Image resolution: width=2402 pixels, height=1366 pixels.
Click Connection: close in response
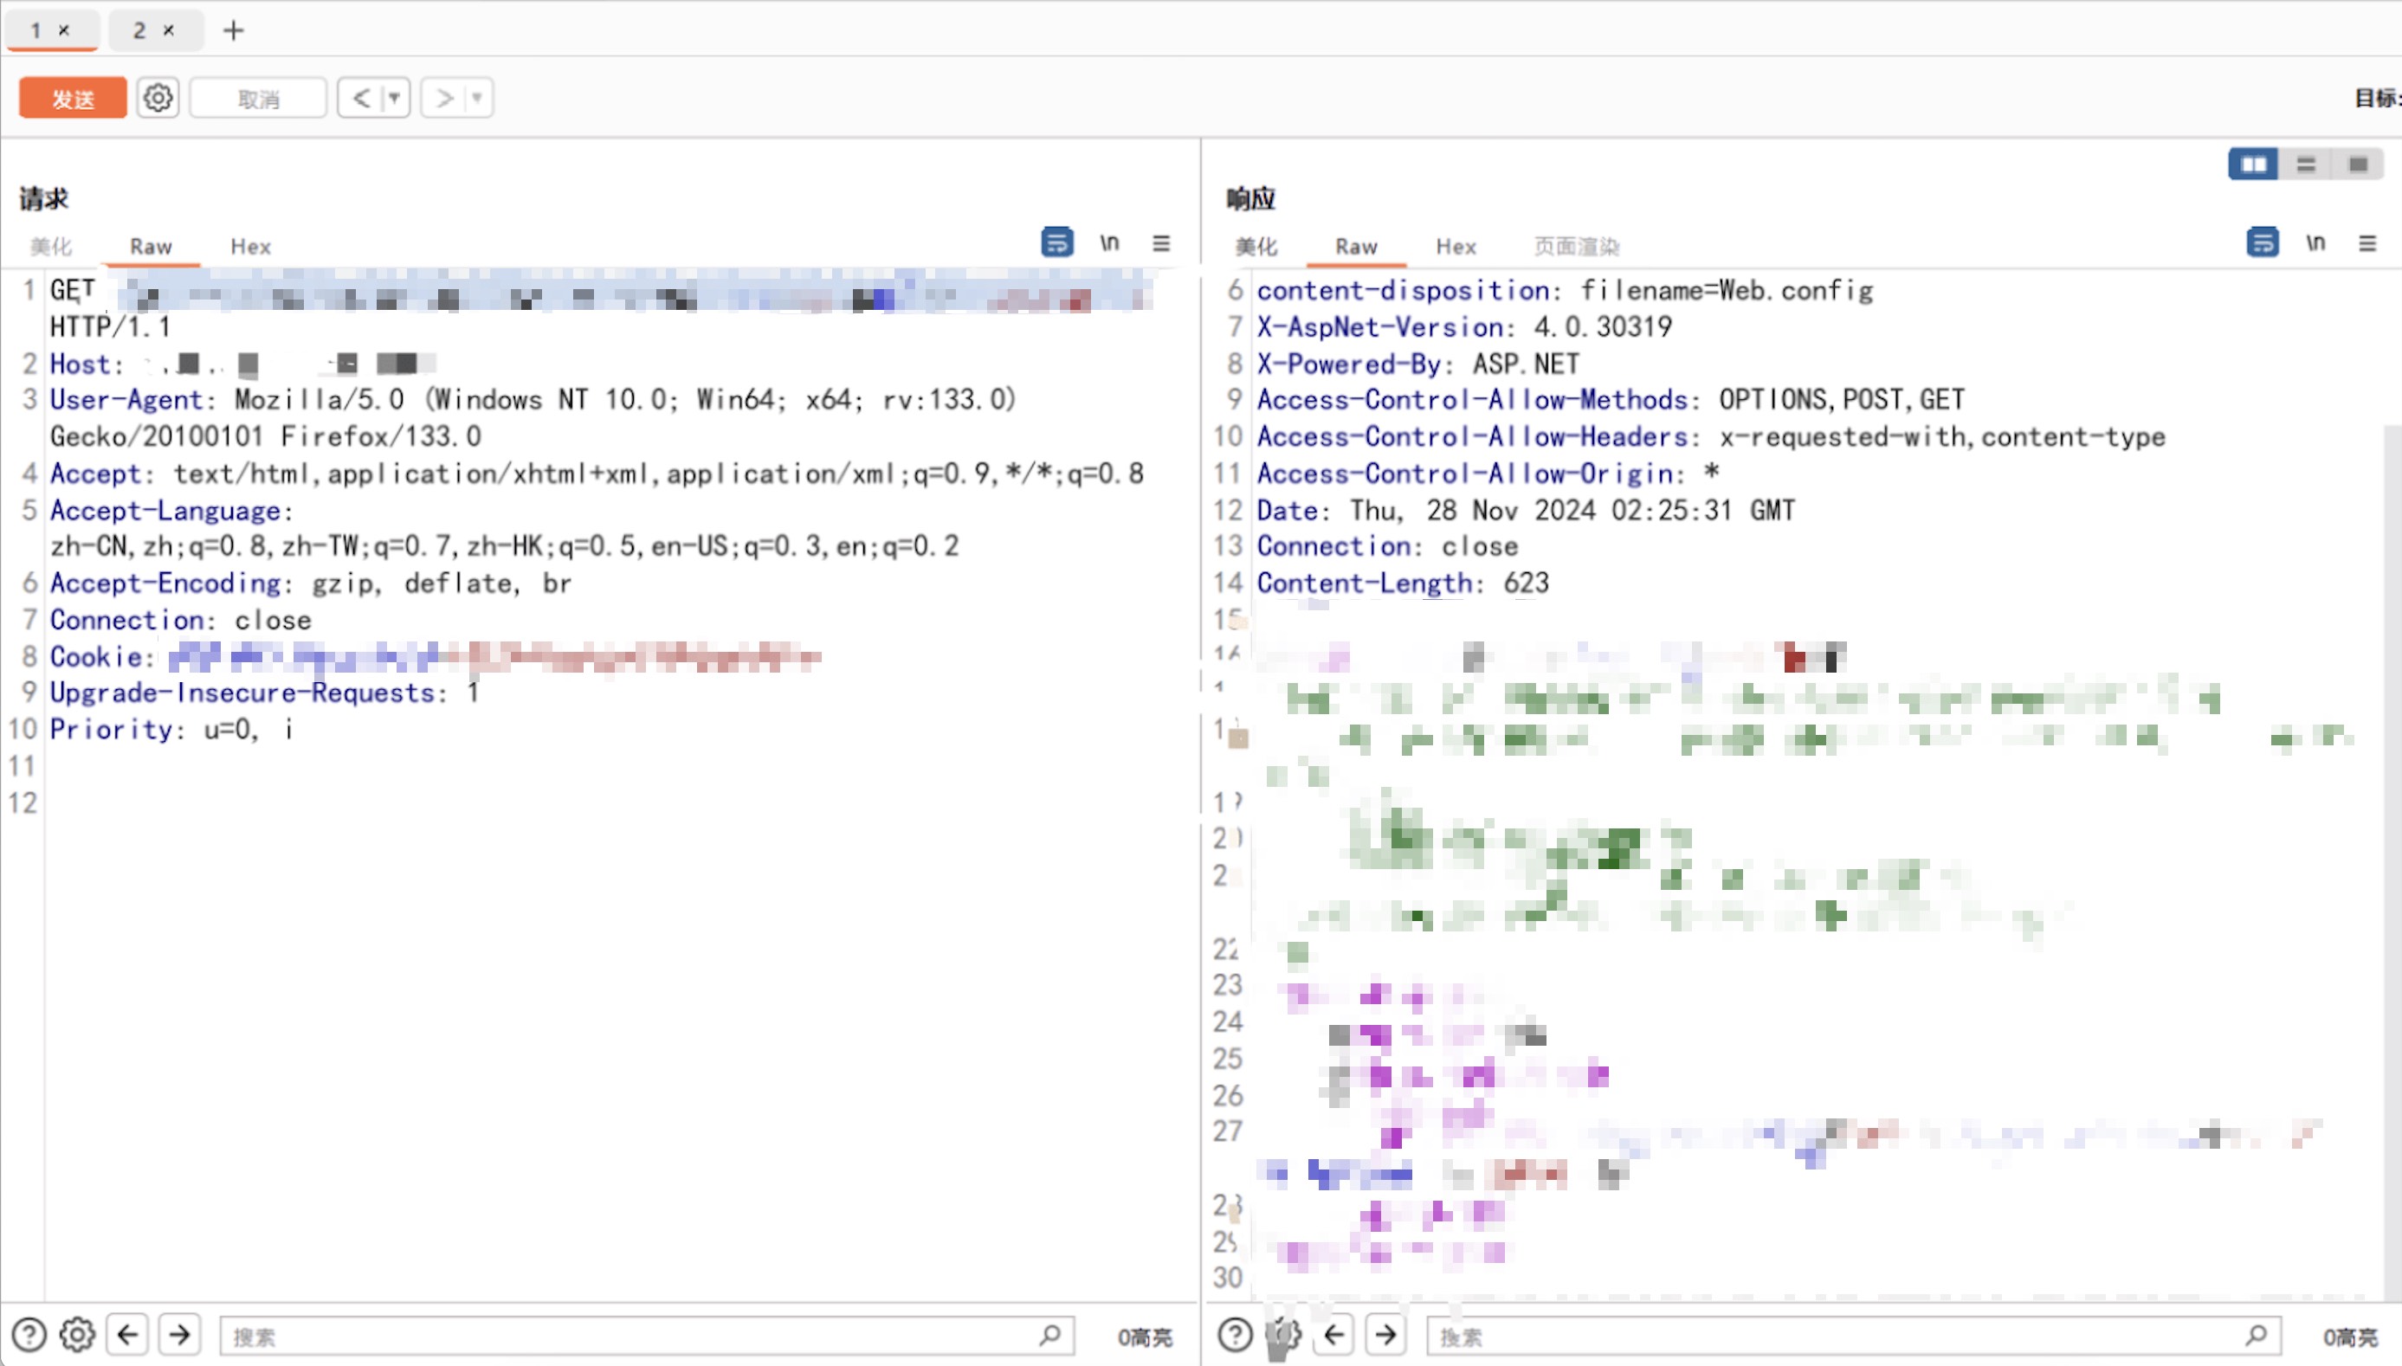click(x=1387, y=546)
